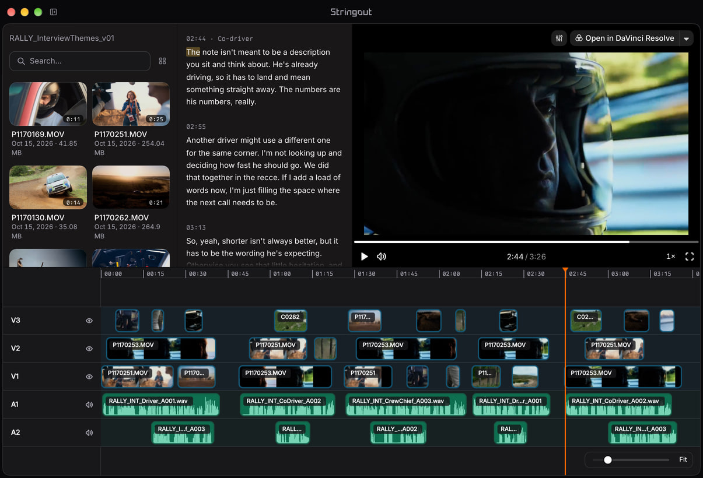The height and width of the screenshot is (478, 703).
Task: Click the 2:44 / 3:26 timecode display
Action: 526,256
